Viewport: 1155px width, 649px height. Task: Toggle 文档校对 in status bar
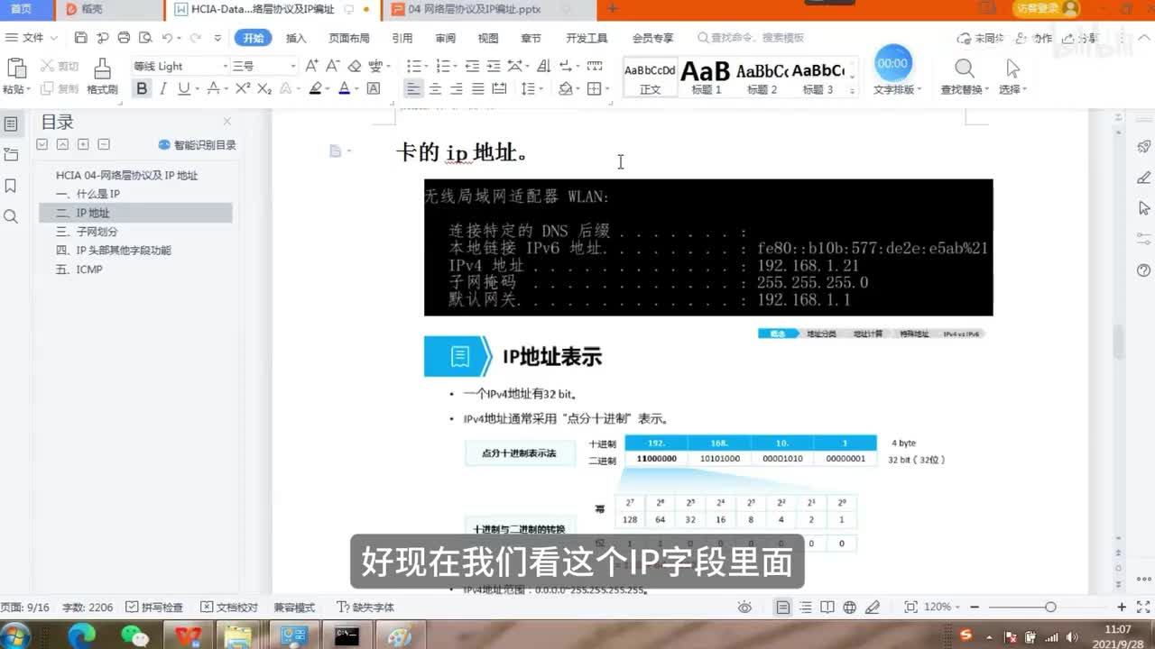coord(229,608)
